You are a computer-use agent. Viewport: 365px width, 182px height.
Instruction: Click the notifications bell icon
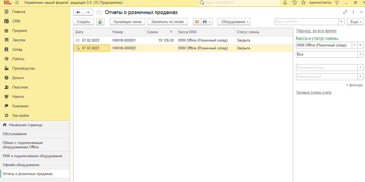click(285, 3)
